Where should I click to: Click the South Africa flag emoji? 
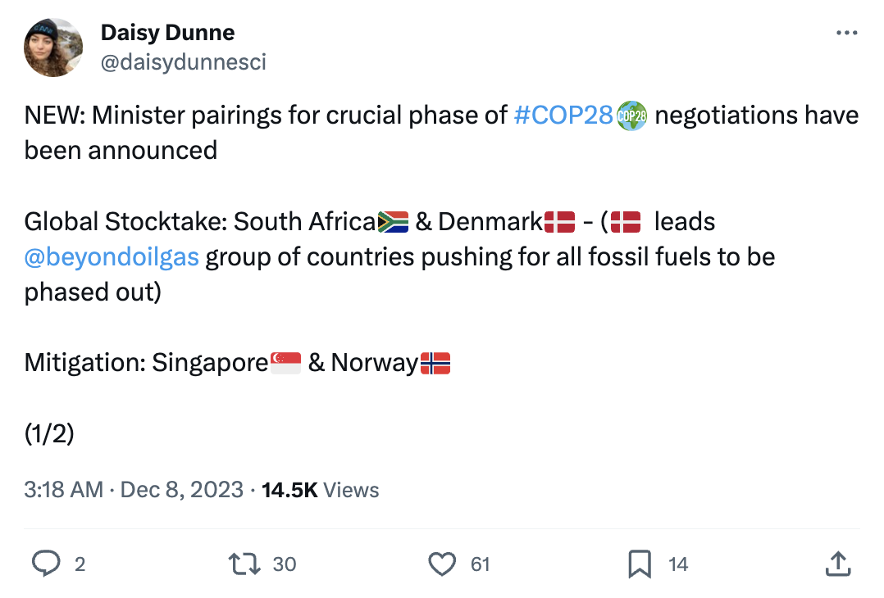[x=394, y=220]
